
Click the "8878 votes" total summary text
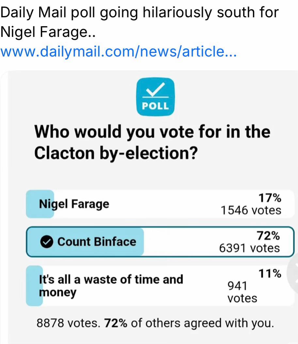pos(68,323)
